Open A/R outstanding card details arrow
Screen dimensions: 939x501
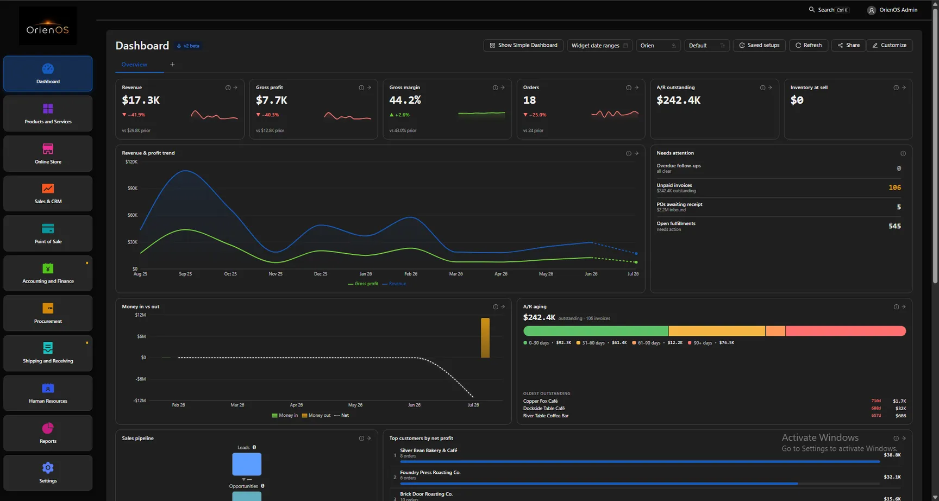(770, 87)
